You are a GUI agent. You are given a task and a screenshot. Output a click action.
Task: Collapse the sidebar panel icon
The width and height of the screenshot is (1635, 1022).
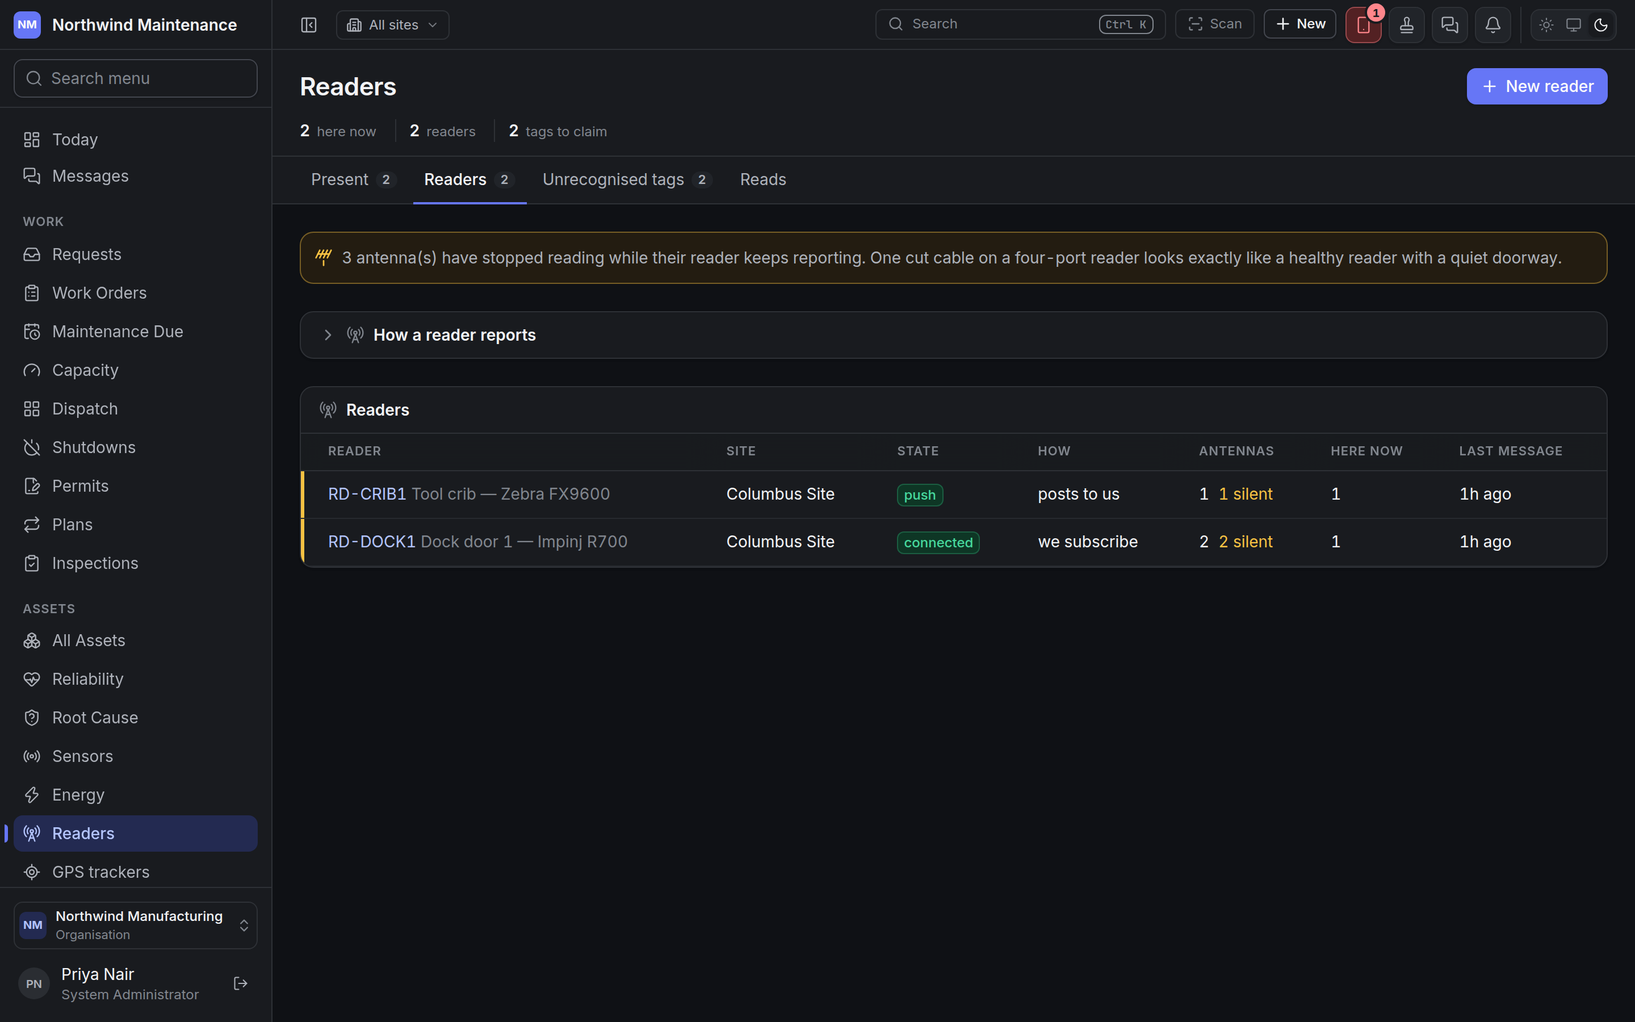tap(309, 25)
